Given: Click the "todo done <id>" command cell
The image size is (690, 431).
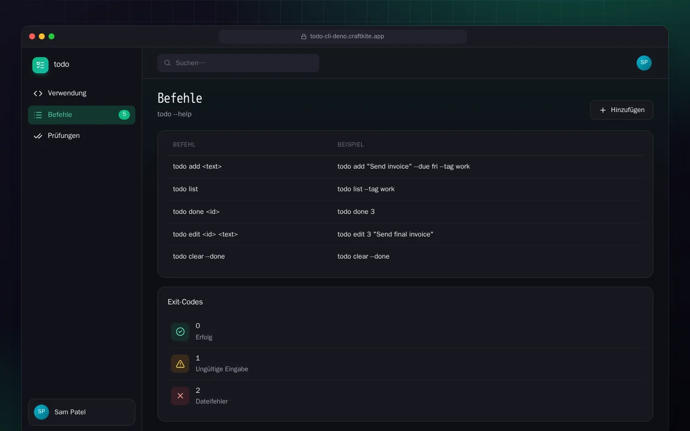Looking at the screenshot, I should pos(196,212).
